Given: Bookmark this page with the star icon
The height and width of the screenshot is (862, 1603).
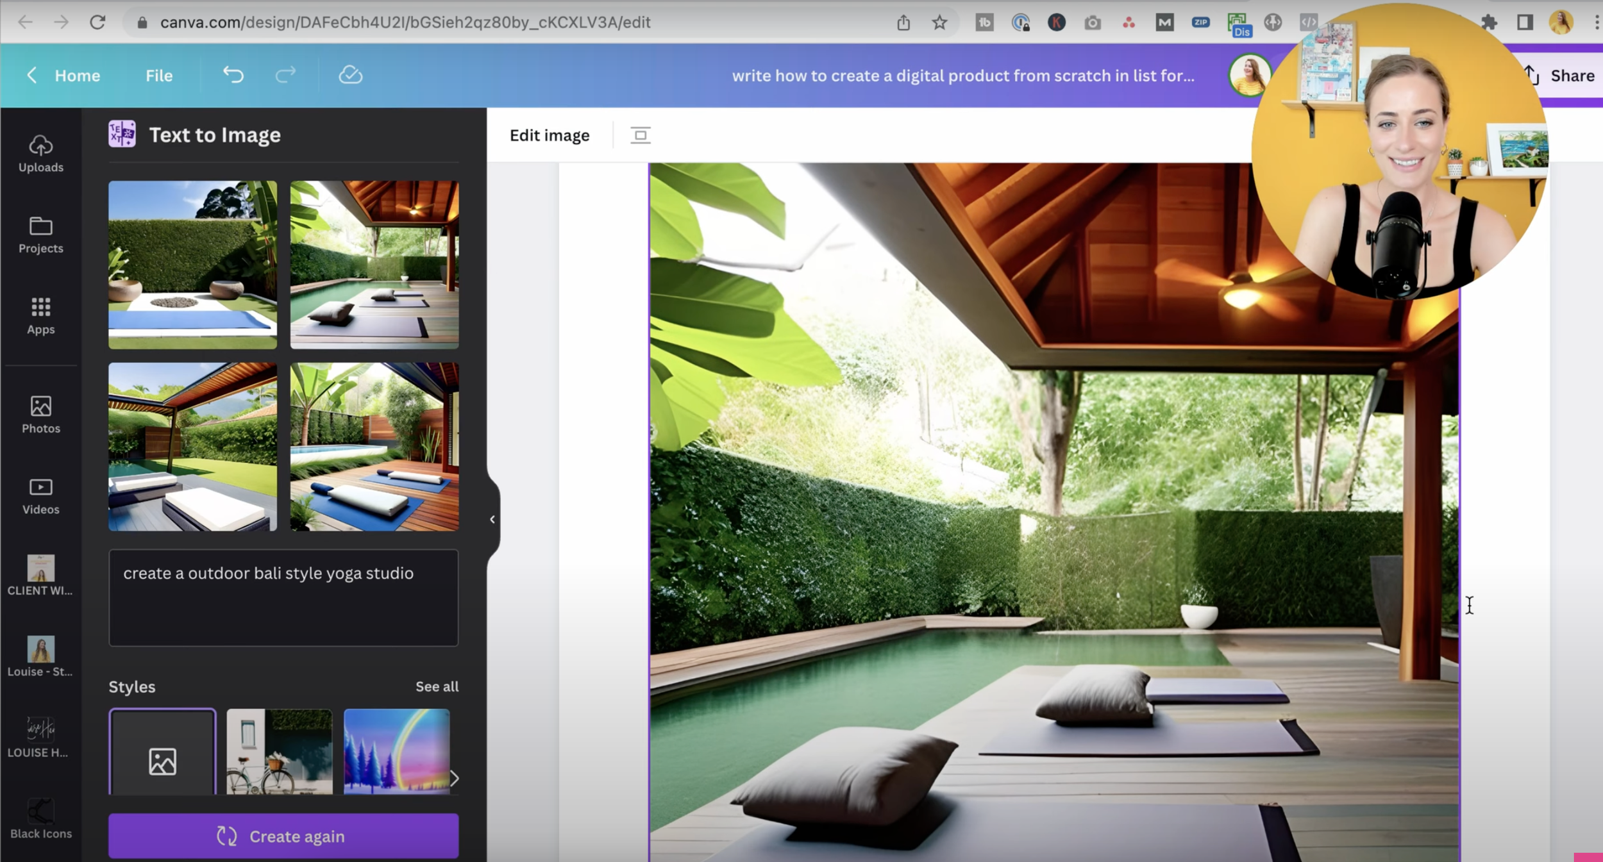Looking at the screenshot, I should coord(939,22).
